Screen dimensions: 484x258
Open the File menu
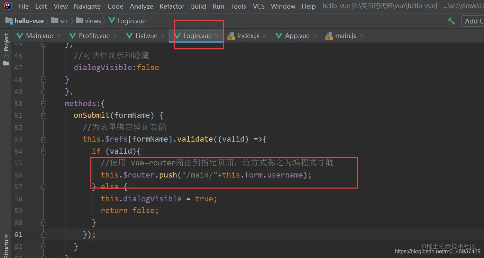(x=24, y=6)
